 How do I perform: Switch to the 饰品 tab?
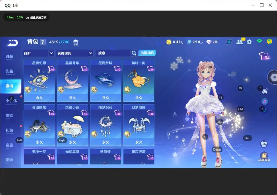[9, 71]
